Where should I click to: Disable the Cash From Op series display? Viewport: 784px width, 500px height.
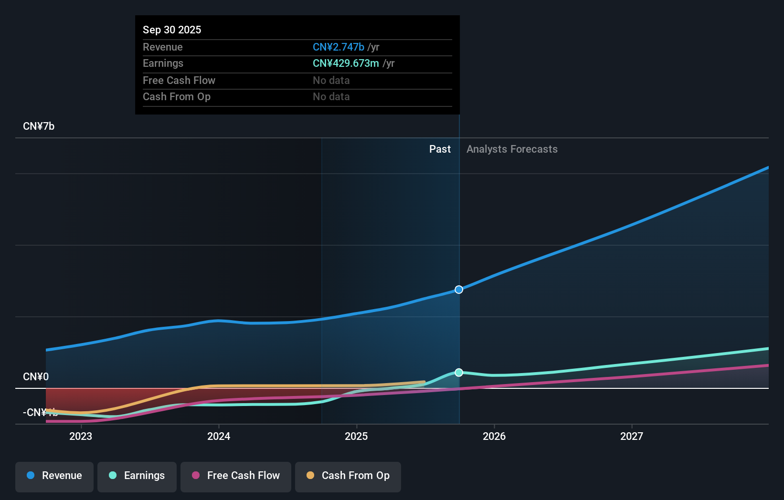(x=348, y=476)
